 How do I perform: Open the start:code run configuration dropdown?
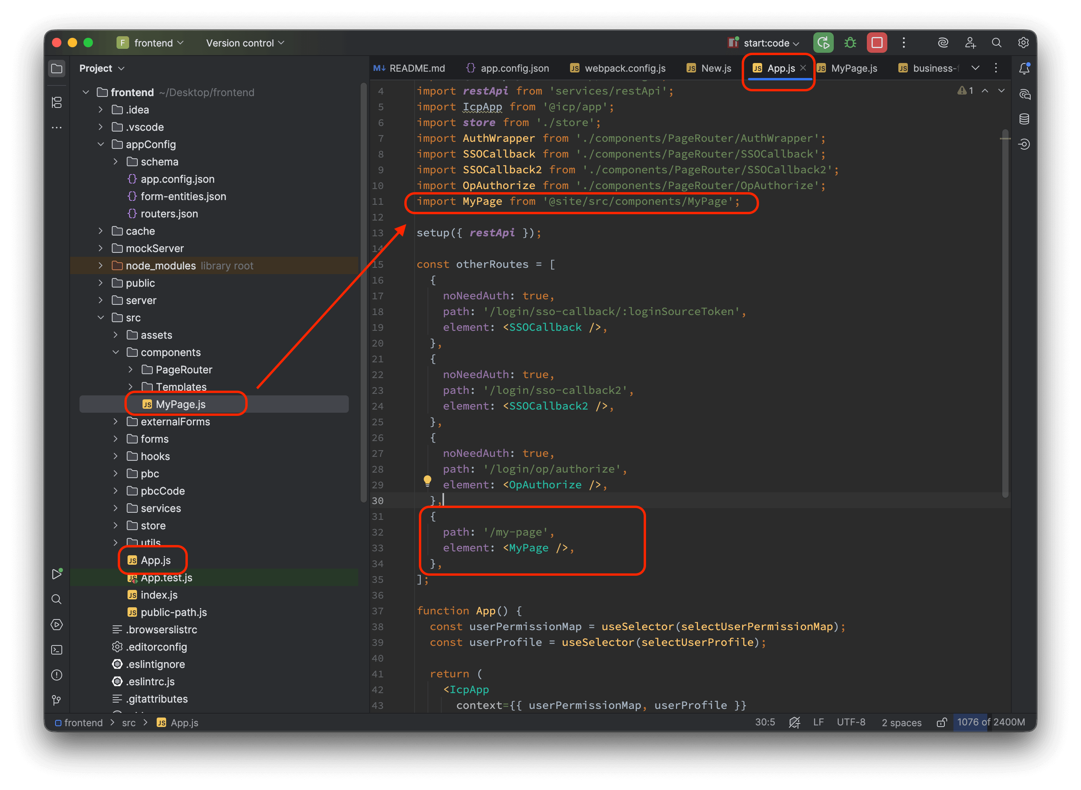(763, 43)
